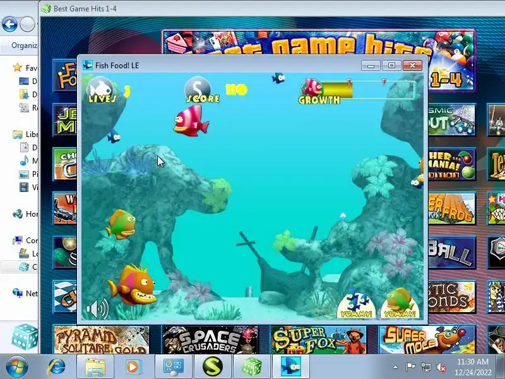The width and height of the screenshot is (505, 379).
Task: Open the Pyramid Solitaire Gold game tile
Action: click(x=102, y=340)
